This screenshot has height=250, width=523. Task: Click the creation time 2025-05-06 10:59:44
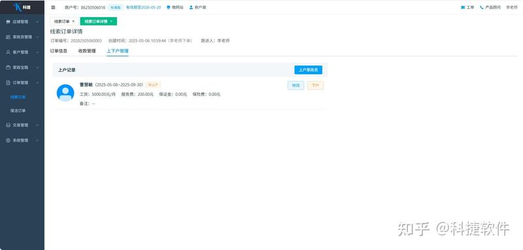(x=147, y=40)
